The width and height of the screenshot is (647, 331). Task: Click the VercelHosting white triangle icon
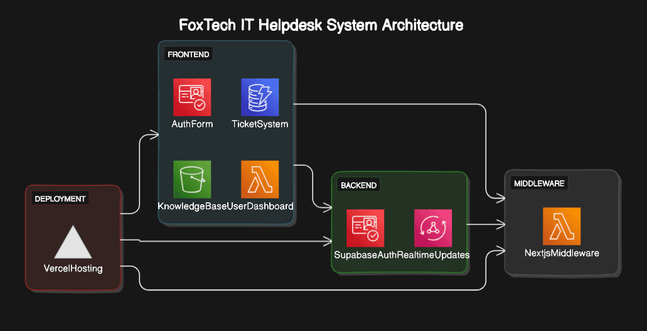73,242
